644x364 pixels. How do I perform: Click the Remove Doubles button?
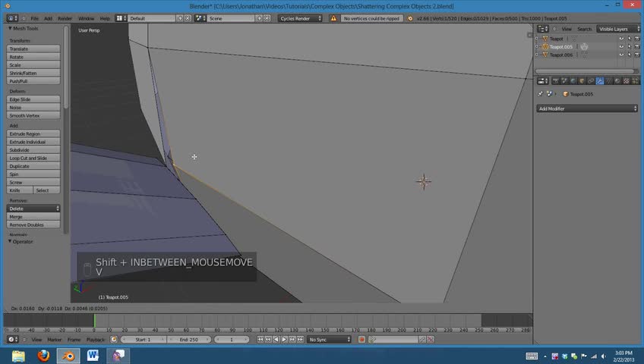(33, 224)
